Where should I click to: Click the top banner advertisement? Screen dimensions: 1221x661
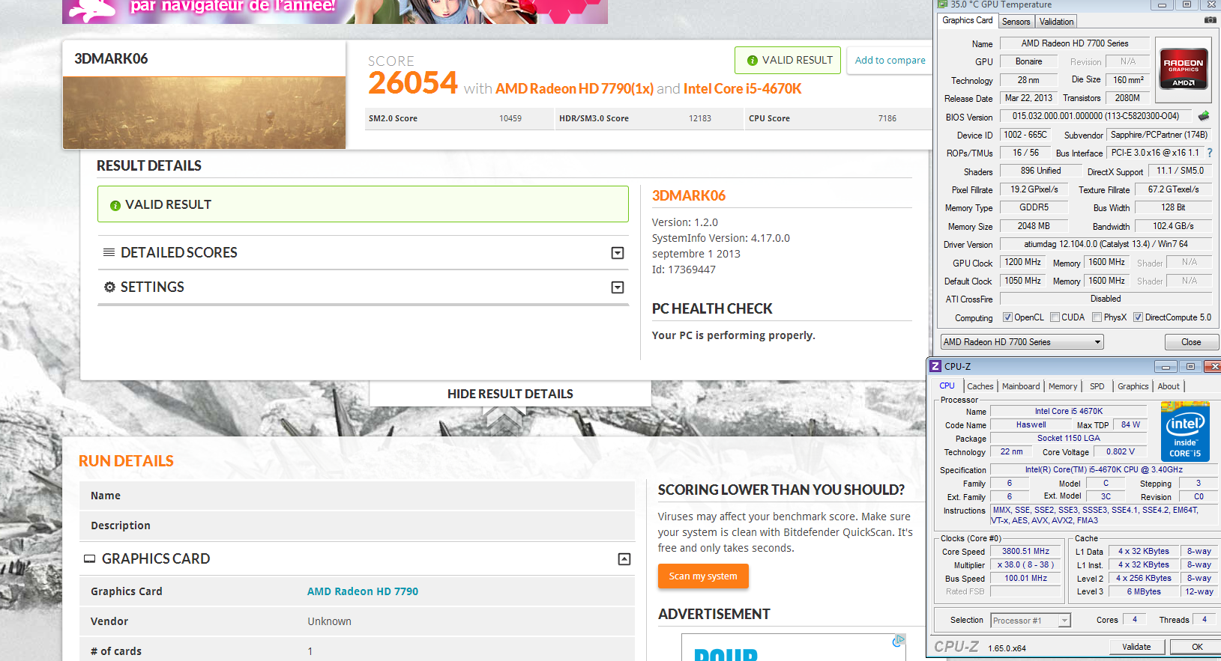click(x=335, y=11)
